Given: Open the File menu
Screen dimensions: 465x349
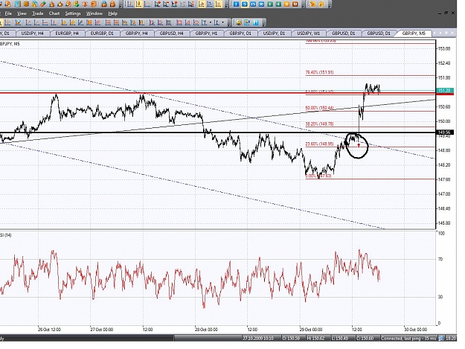Looking at the screenshot, I should [8, 13].
